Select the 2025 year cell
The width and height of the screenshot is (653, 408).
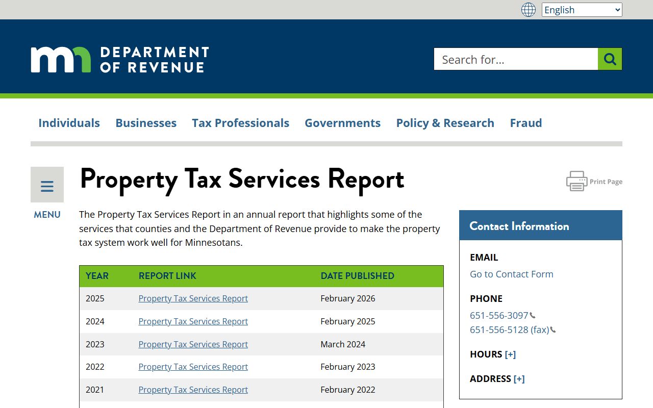(x=95, y=298)
